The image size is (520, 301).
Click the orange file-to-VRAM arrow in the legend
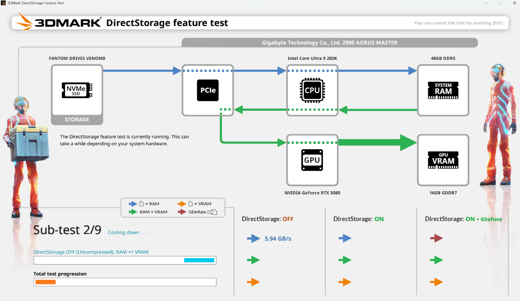(182, 204)
